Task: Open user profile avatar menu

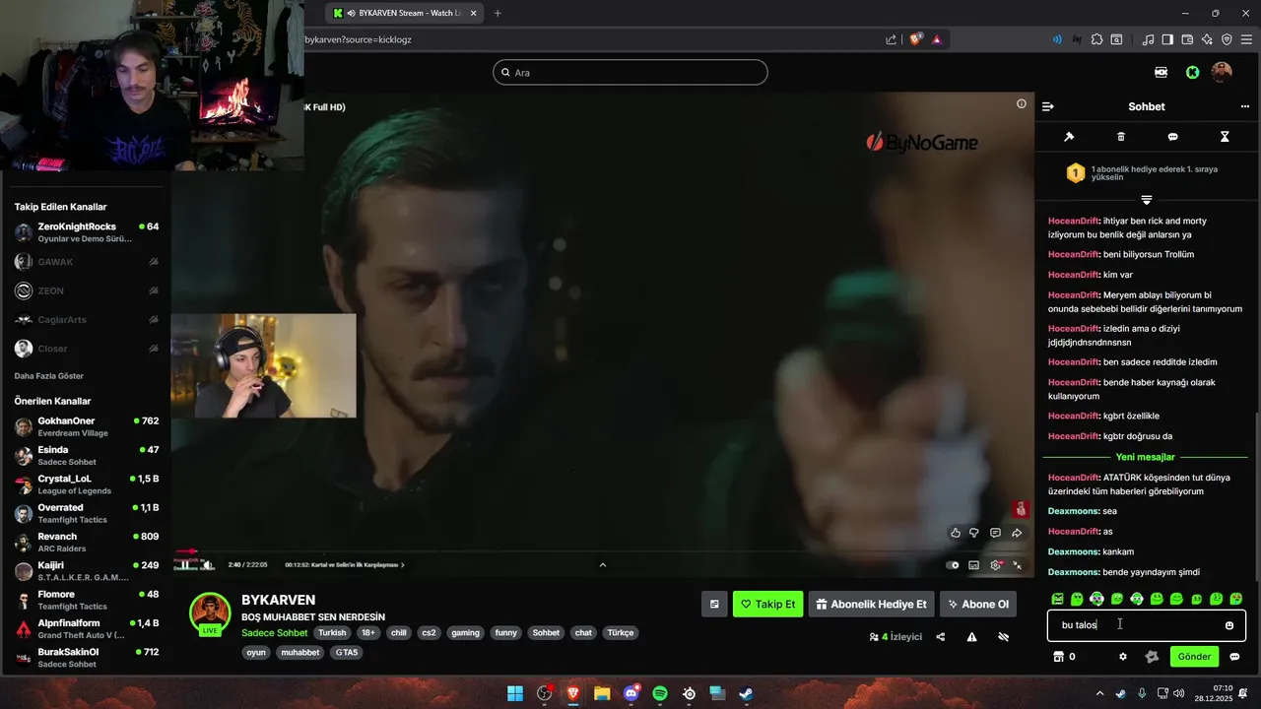Action: coord(1222,72)
